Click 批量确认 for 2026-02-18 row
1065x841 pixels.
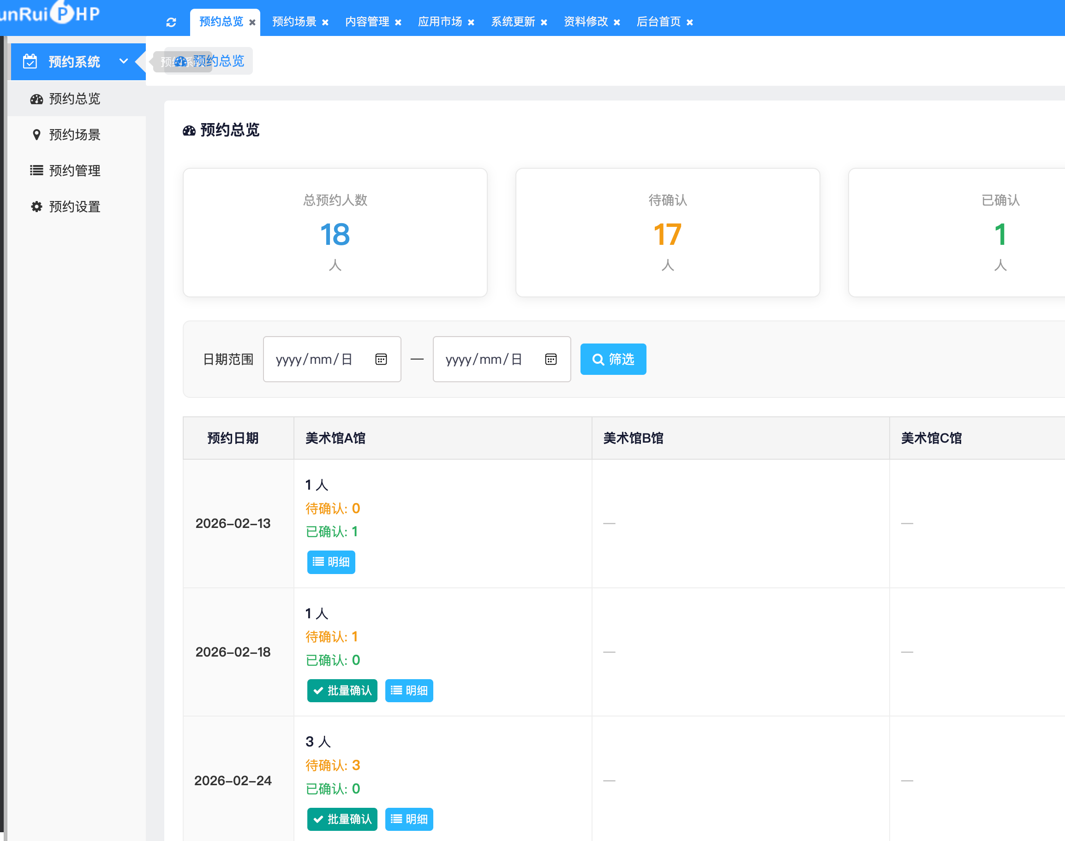342,690
